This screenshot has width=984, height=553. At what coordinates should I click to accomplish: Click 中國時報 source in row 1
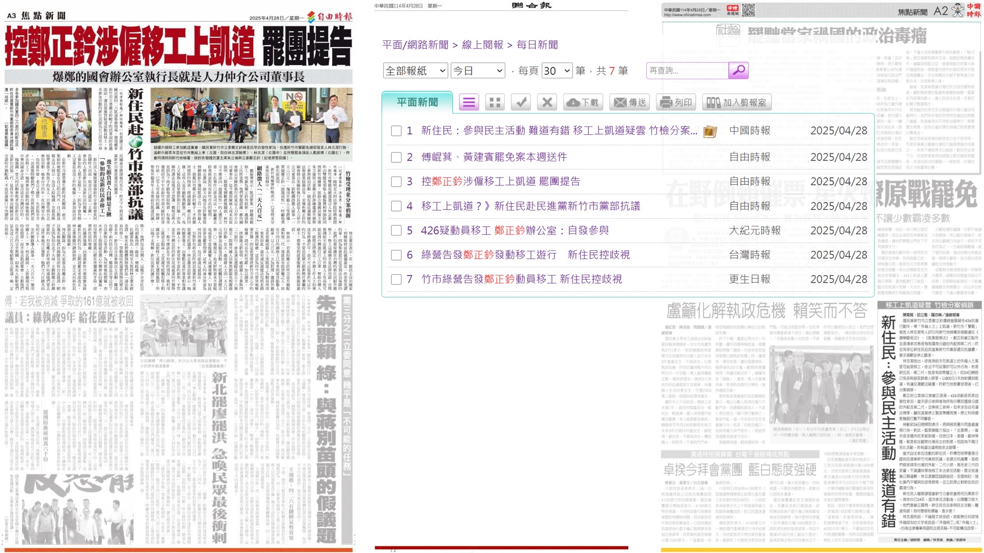click(750, 131)
